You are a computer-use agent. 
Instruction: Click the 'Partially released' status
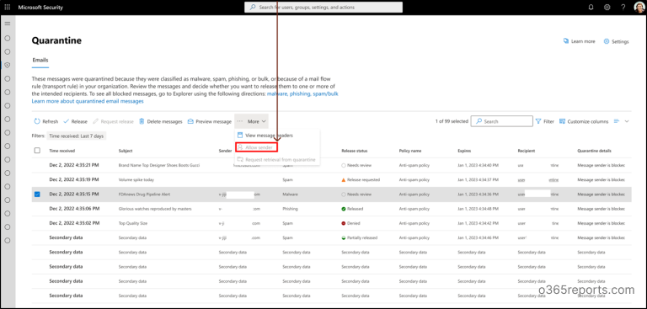pyautogui.click(x=360, y=237)
